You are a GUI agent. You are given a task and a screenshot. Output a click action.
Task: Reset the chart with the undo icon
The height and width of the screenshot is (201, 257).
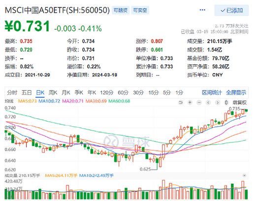(181, 102)
